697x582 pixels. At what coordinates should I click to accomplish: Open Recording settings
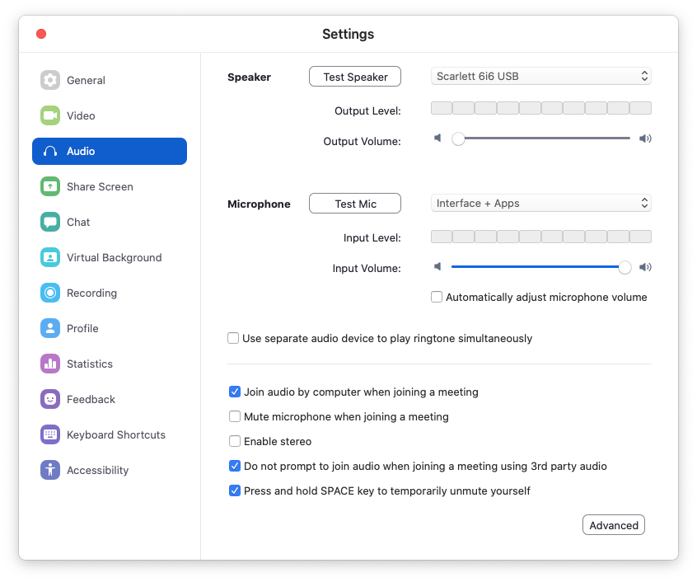110,293
